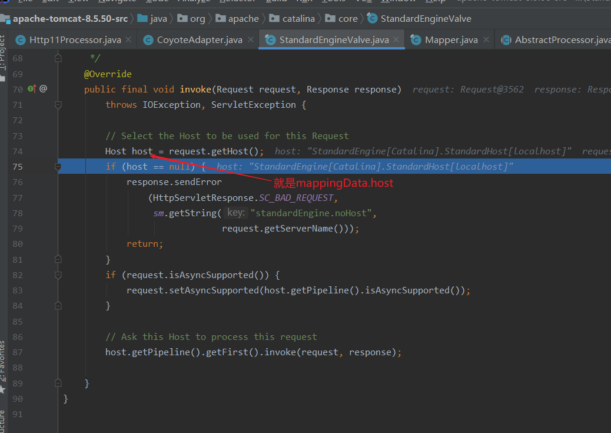This screenshot has height=433, width=611.
Task: Click the fold end marker at line 89
Action: point(58,383)
